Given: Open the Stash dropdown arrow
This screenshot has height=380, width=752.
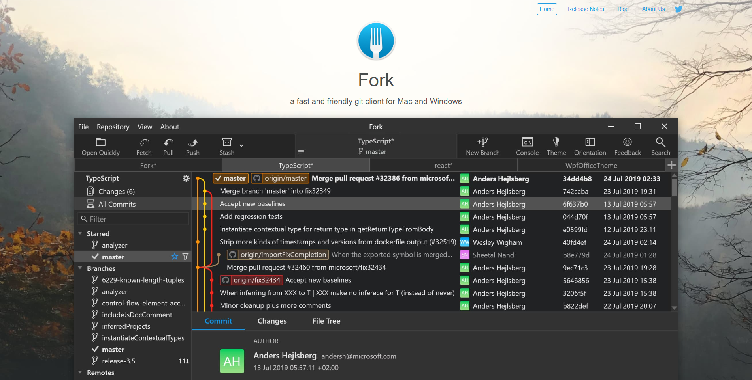Looking at the screenshot, I should coord(241,145).
